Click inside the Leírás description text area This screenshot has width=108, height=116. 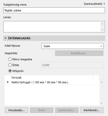pyautogui.click(x=52, y=27)
